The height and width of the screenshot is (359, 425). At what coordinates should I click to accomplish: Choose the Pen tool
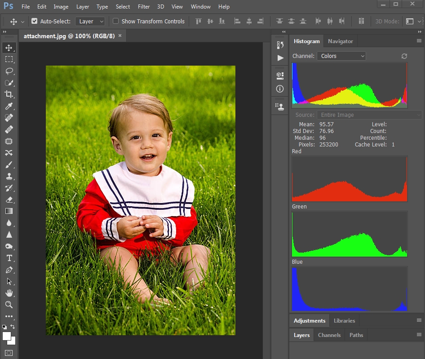pyautogui.click(x=9, y=270)
